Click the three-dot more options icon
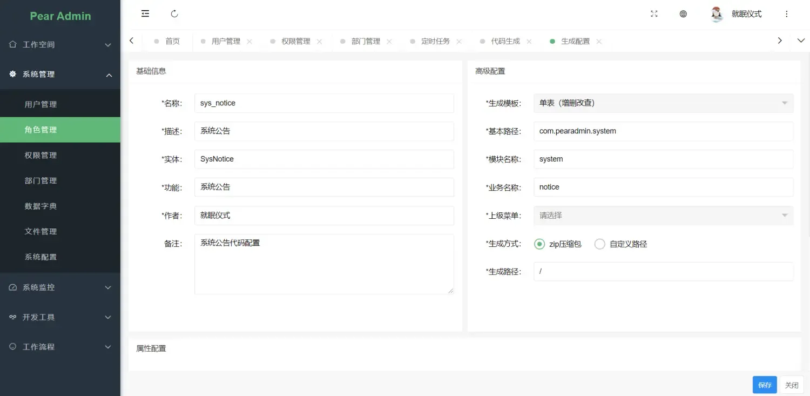The image size is (810, 396). point(787,14)
